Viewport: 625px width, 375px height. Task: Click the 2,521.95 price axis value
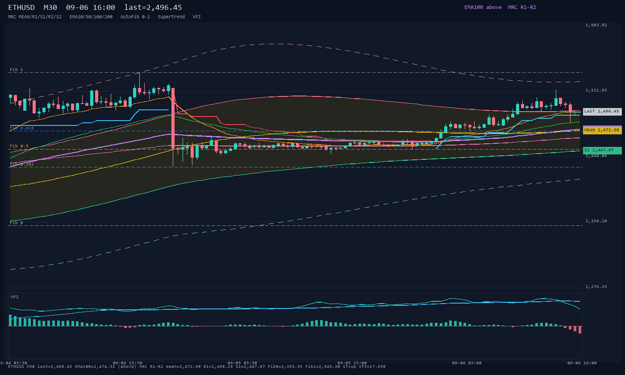point(596,91)
